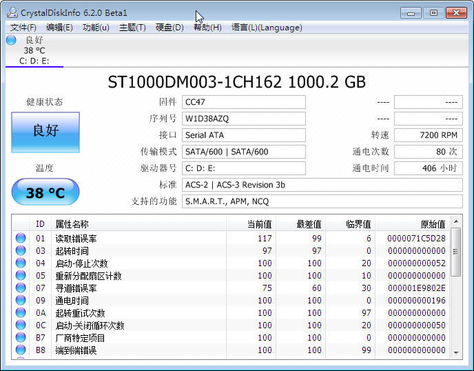Click status orb for 07 寻道错误率 row
This screenshot has width=474, height=371.
(x=21, y=288)
